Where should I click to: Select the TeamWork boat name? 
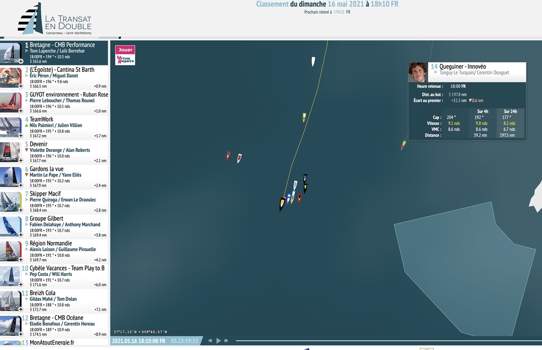41,119
